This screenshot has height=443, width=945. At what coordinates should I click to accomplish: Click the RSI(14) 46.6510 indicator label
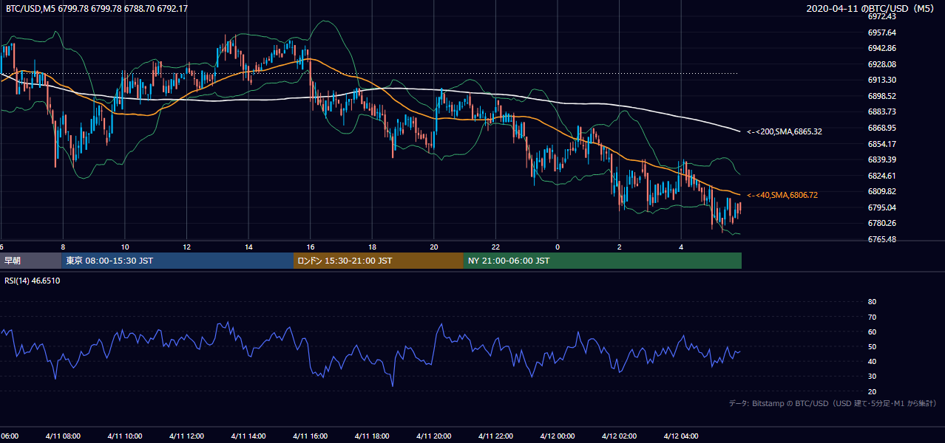(33, 281)
